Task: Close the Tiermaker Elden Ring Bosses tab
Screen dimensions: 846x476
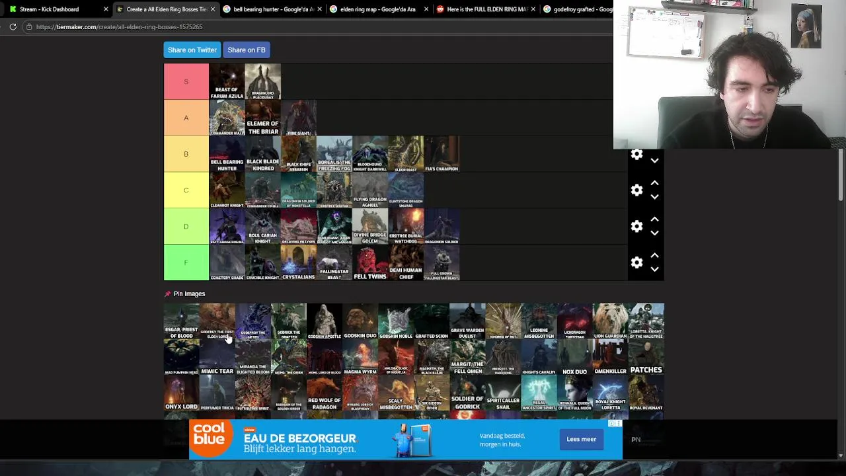Action: tap(213, 9)
